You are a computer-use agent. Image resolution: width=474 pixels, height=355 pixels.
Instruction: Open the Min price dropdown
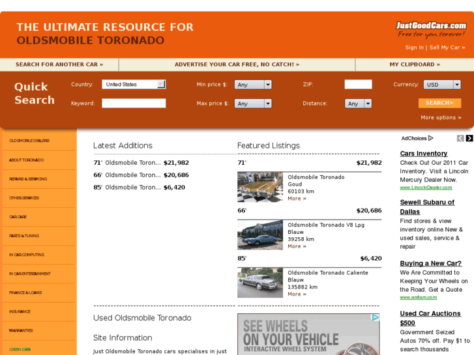tap(253, 85)
